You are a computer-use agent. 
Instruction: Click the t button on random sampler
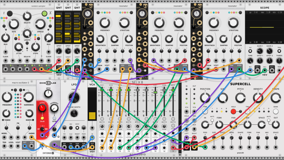10,13
